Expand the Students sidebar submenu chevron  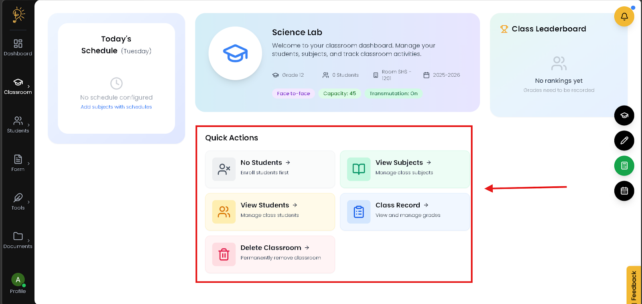[x=28, y=125]
